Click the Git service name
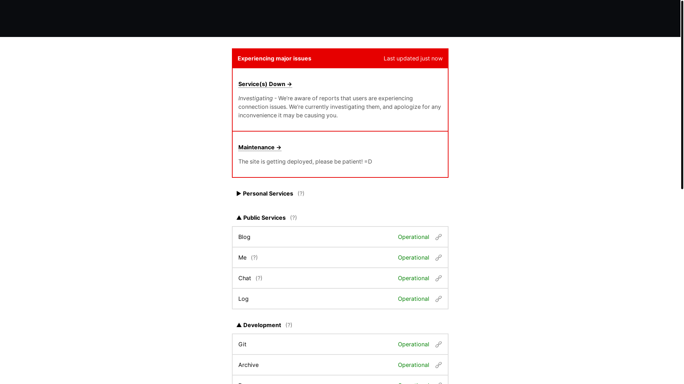This screenshot has height=384, width=684. point(242,344)
